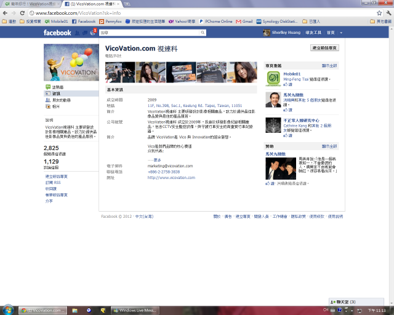Click the search magnifier button

click(203, 33)
